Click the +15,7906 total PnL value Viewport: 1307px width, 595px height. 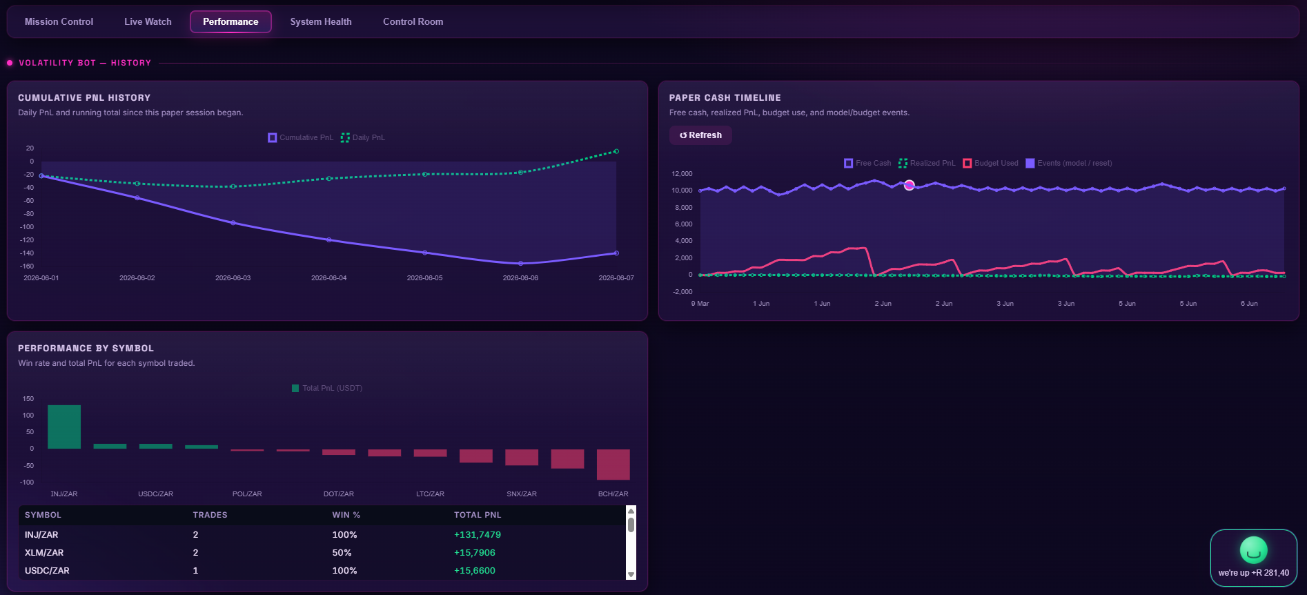pos(475,553)
